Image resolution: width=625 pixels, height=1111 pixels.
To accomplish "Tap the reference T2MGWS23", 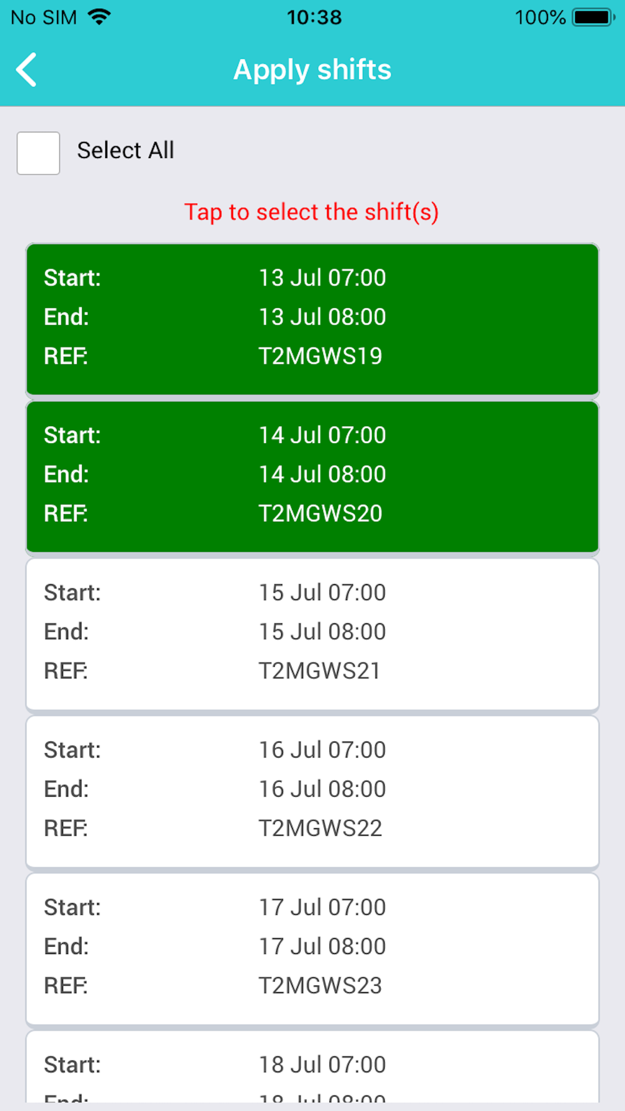I will coord(321,986).
